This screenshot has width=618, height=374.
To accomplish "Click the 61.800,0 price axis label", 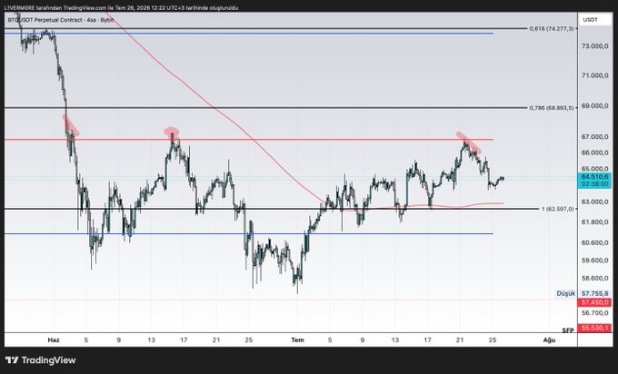I will [x=594, y=222].
